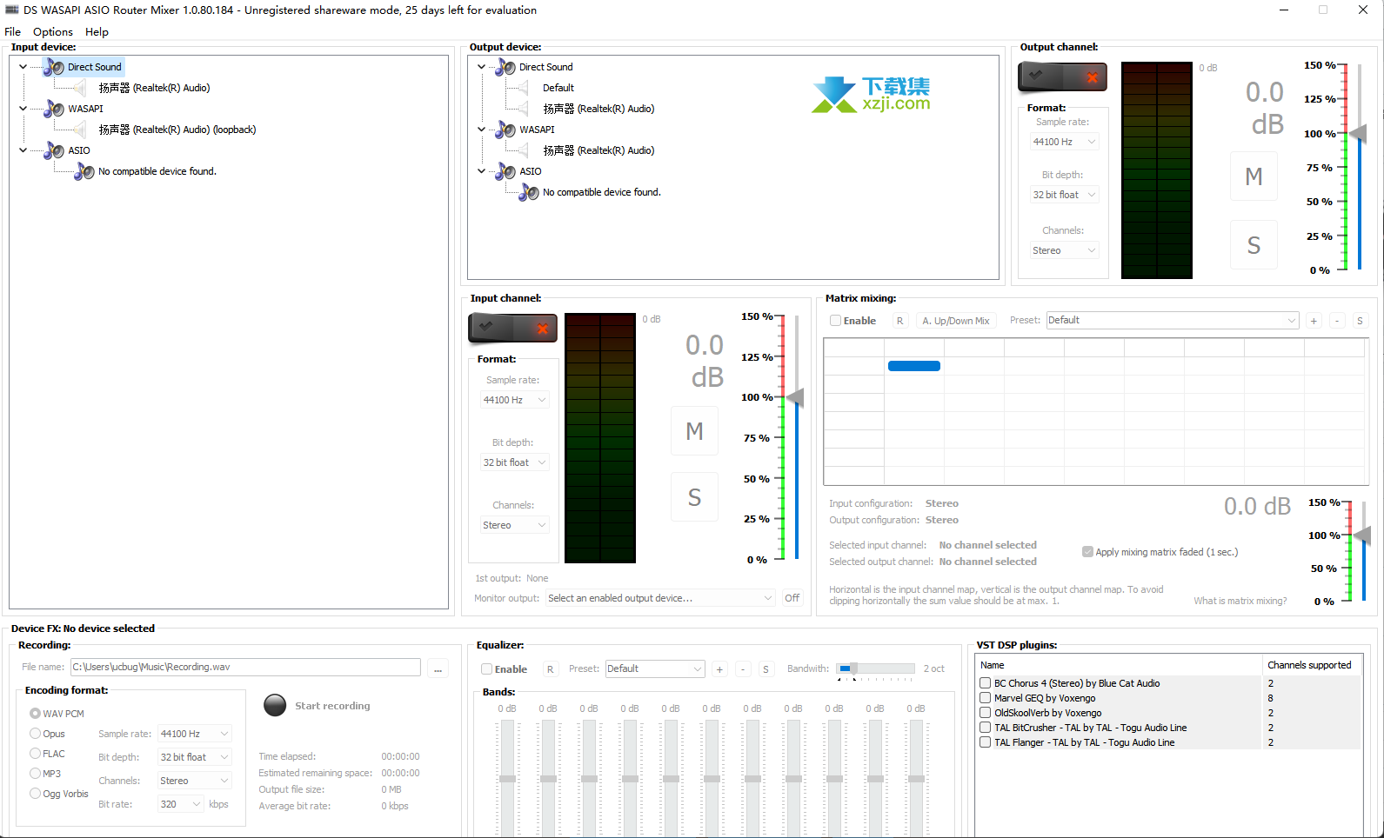
Task: Open recording bit rate dropdown
Action: click(181, 804)
